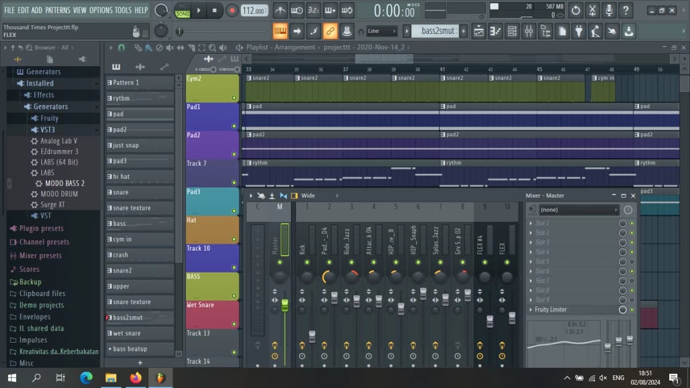Open the OPTIONS menu

101,10
